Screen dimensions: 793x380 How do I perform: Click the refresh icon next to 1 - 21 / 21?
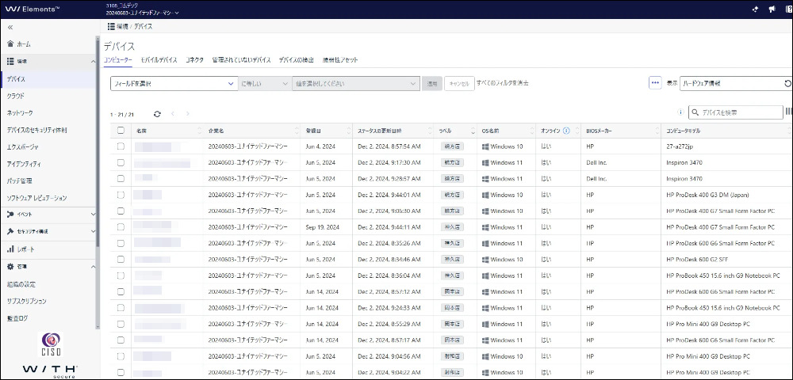tap(157, 114)
